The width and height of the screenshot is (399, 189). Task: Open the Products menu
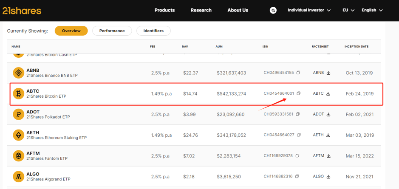point(164,10)
